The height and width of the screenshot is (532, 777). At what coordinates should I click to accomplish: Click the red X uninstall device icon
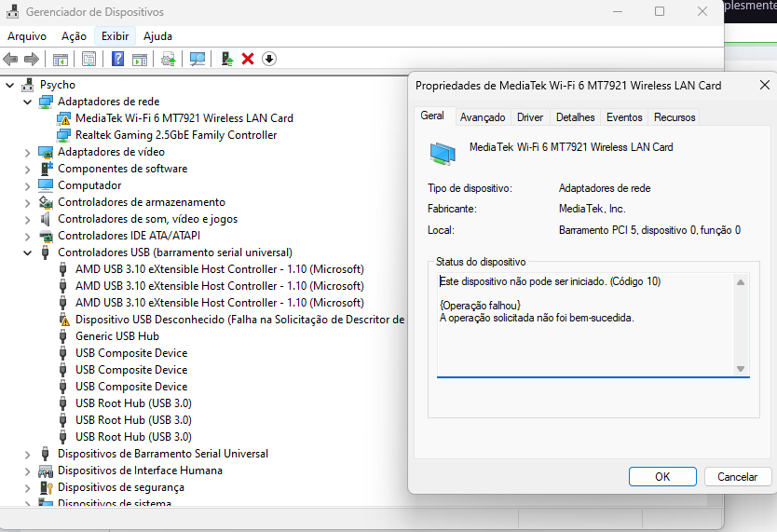click(x=248, y=59)
